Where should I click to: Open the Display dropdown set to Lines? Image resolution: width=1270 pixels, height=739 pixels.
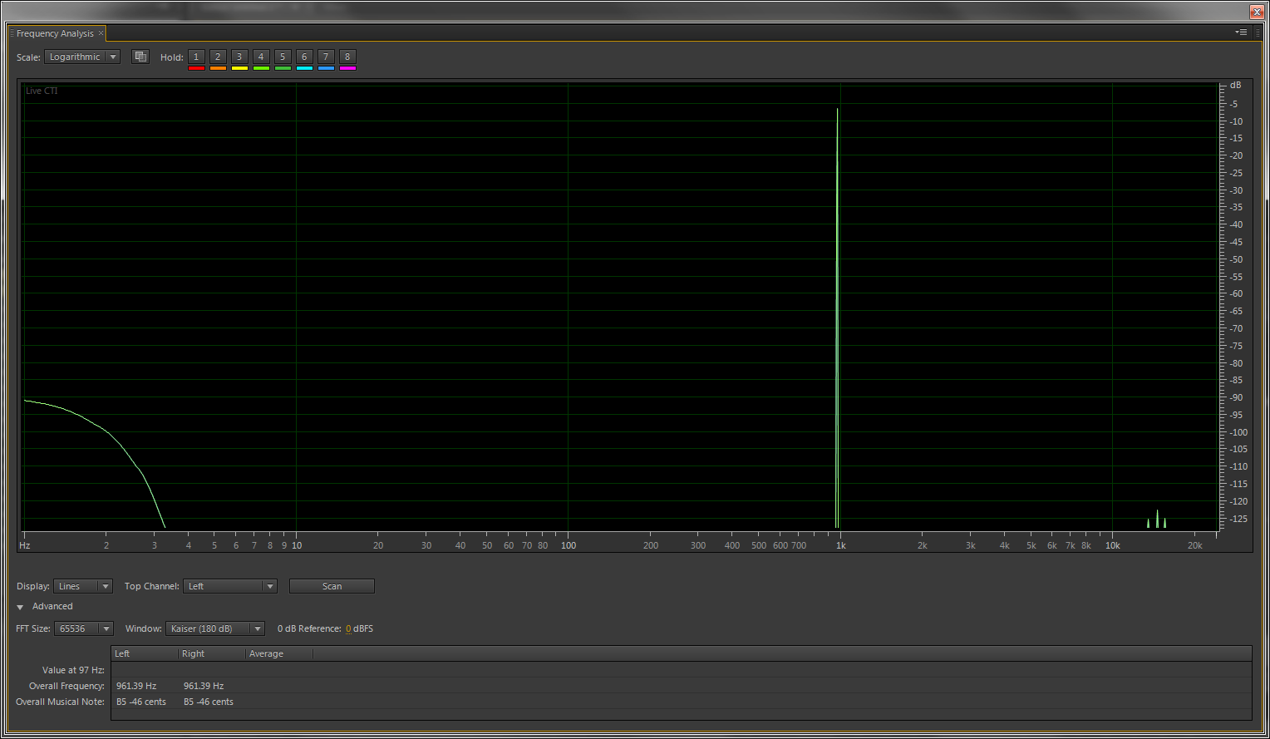click(83, 586)
